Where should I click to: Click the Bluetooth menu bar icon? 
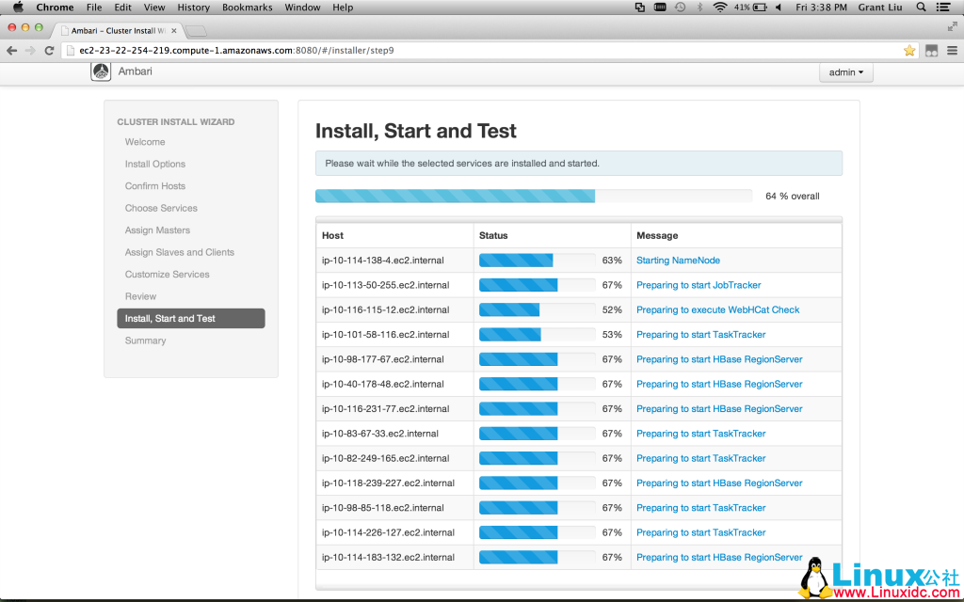tap(699, 7)
